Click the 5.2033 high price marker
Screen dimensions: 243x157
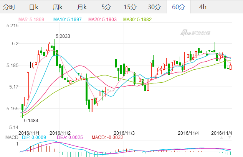pyautogui.click(x=63, y=36)
